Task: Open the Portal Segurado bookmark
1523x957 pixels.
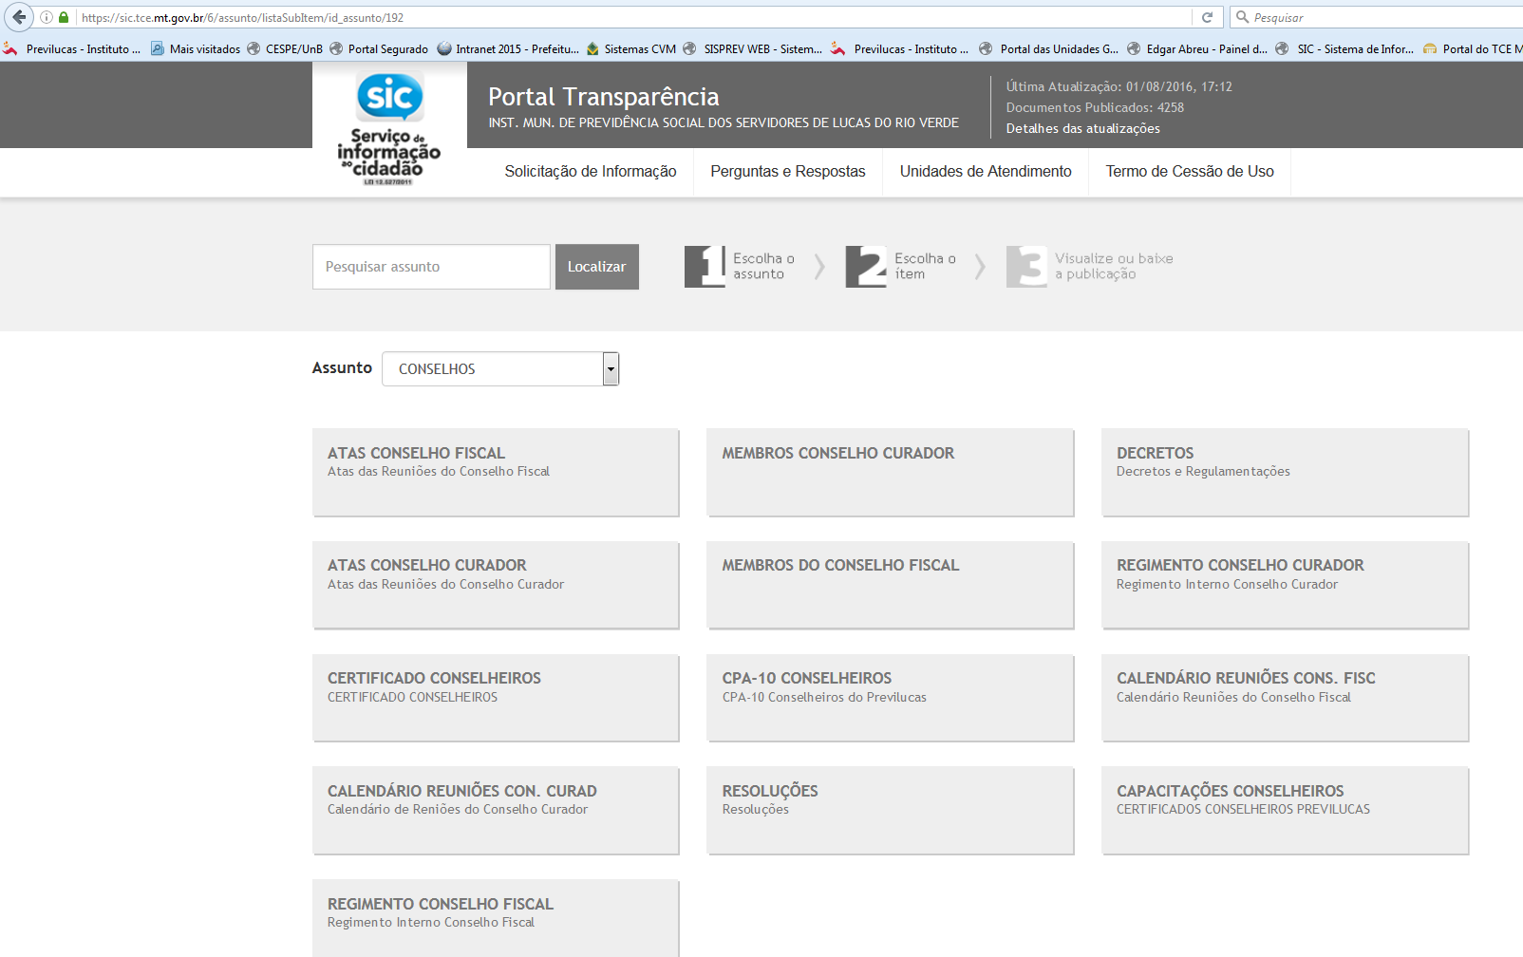Action: (x=379, y=49)
